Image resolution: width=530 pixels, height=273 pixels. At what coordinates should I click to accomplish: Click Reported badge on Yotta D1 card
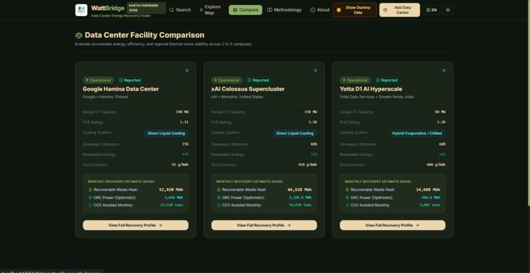(x=387, y=80)
